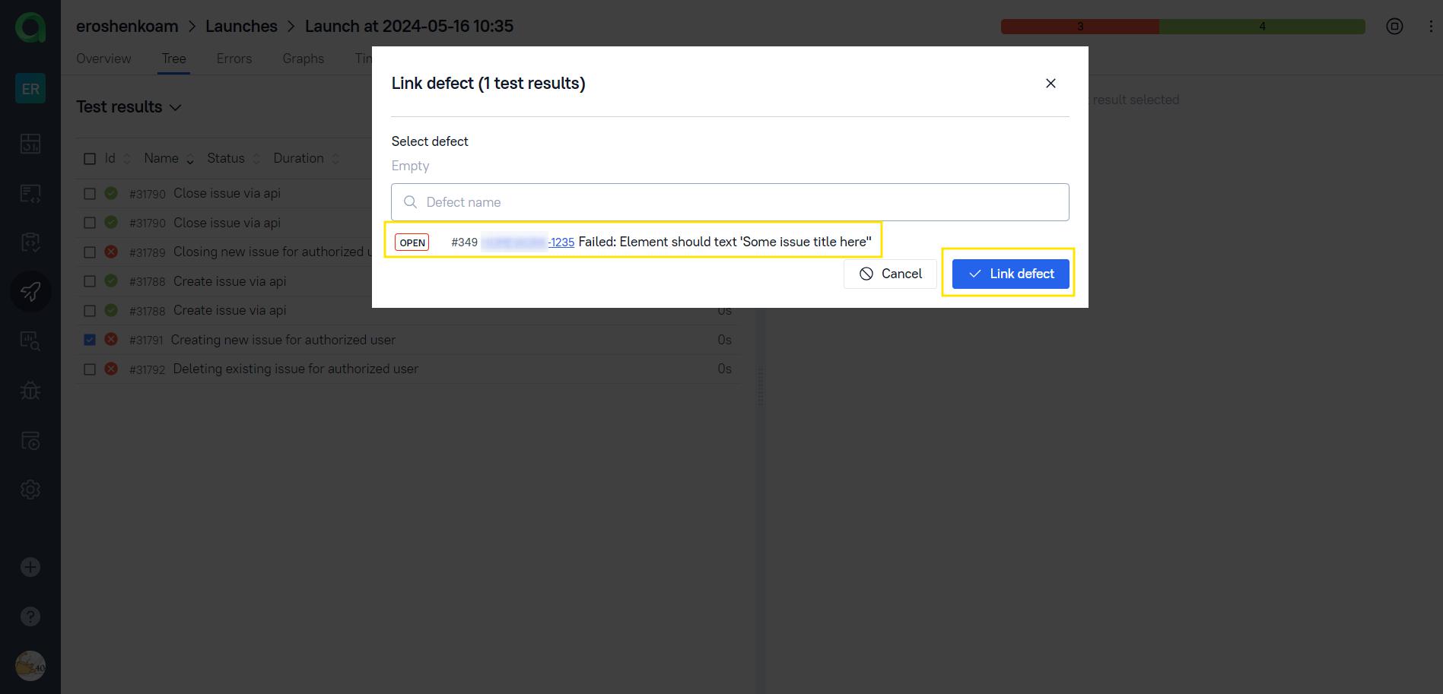
Task: Sort by the Duration column
Action: pos(307,158)
